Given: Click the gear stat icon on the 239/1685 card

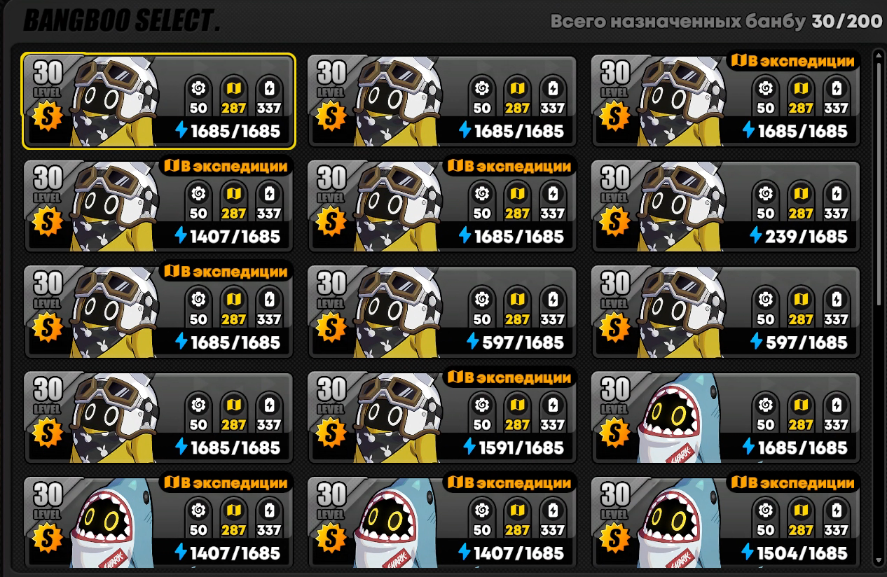Looking at the screenshot, I should click(765, 193).
